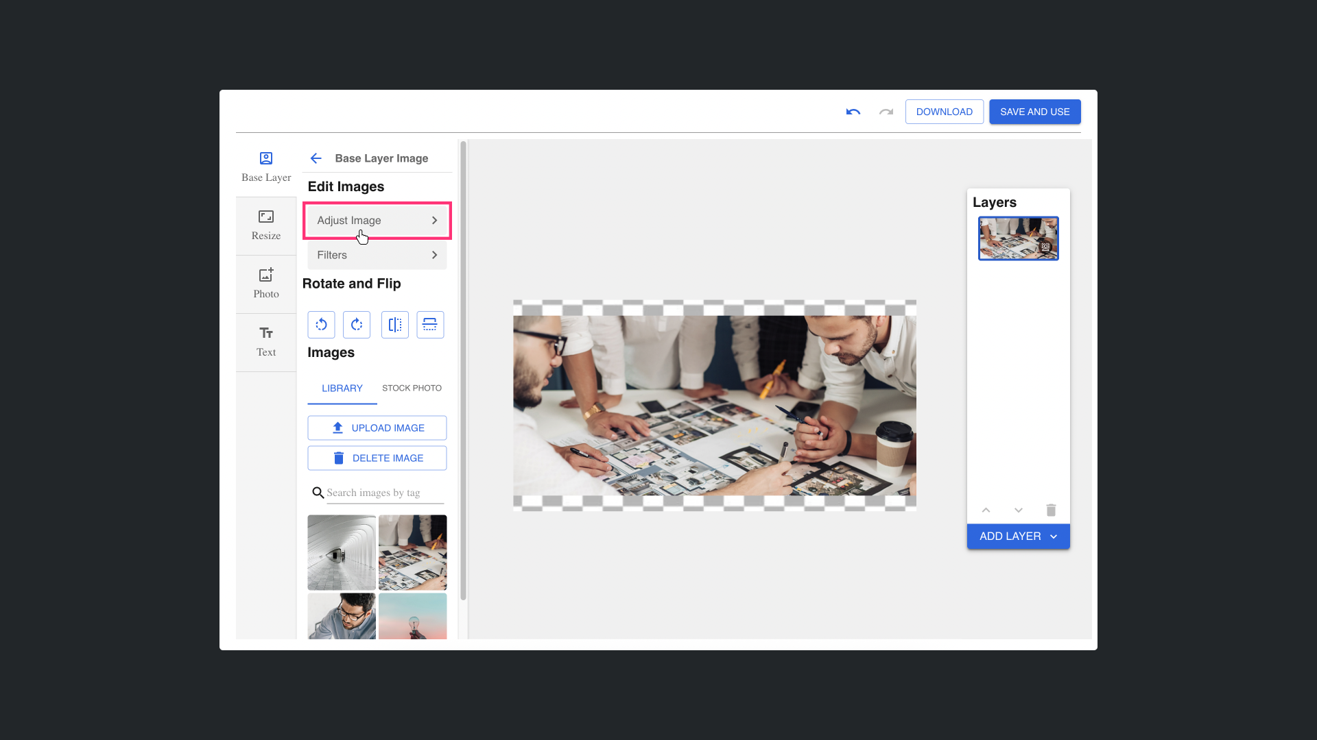Select the LIBRARY tab
Screen dimensions: 1317x740
(x=342, y=388)
